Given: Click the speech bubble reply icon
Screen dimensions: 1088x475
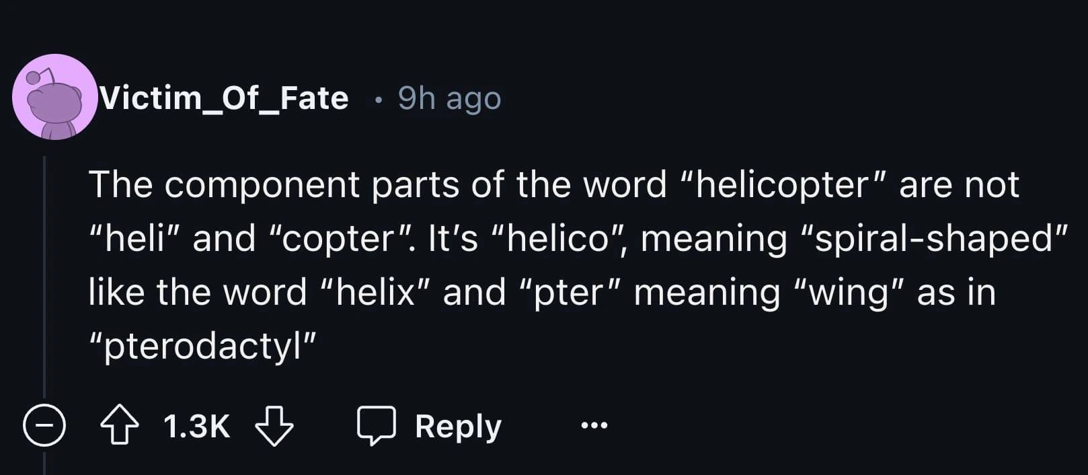Looking at the screenshot, I should click(x=376, y=426).
